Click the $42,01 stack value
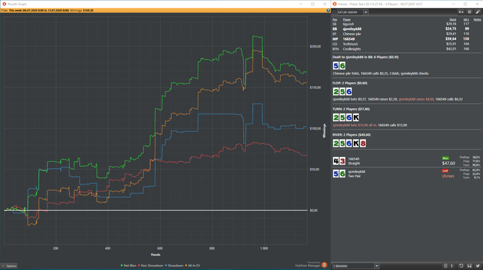 click(x=451, y=49)
